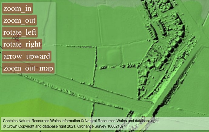
Task: Click the zoom_in button
Action: pos(18,8)
